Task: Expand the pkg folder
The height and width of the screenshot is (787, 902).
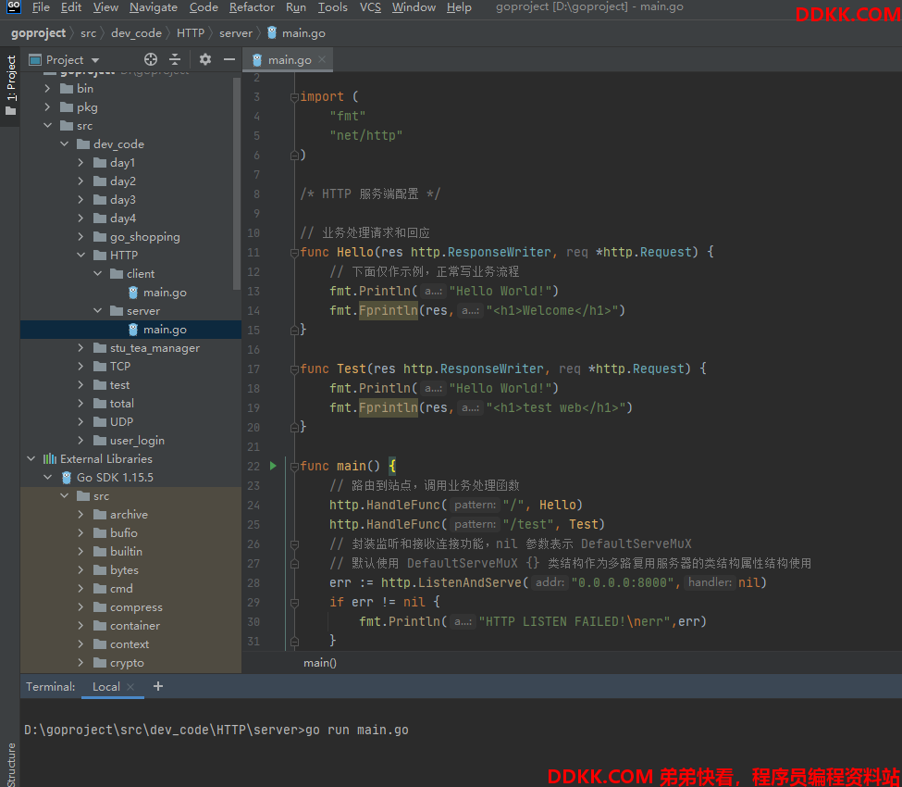Action: tap(48, 107)
